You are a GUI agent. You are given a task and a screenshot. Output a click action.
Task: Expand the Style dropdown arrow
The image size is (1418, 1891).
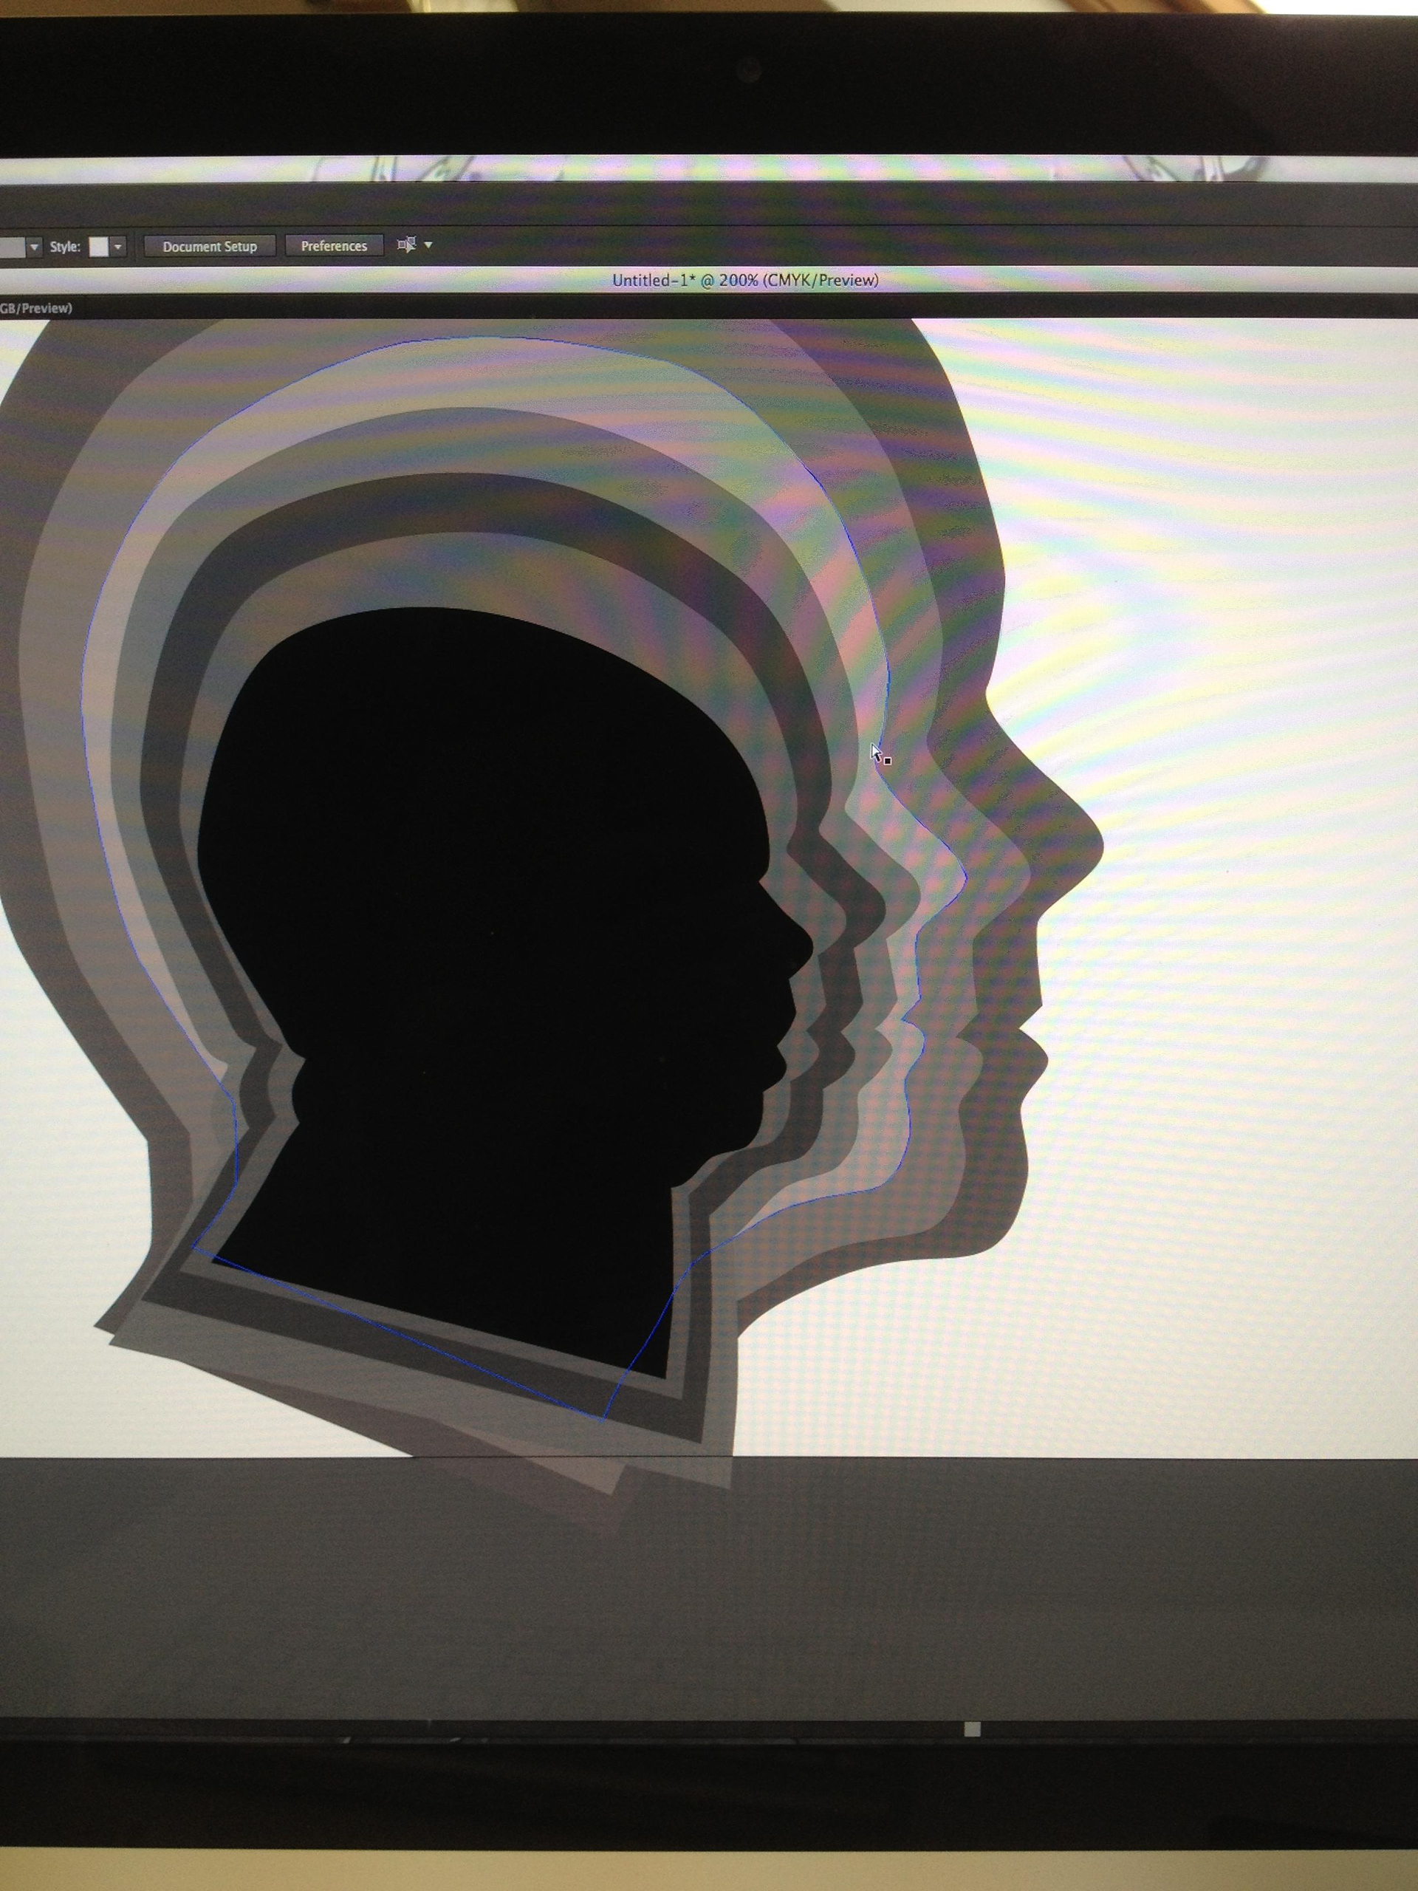tap(118, 246)
